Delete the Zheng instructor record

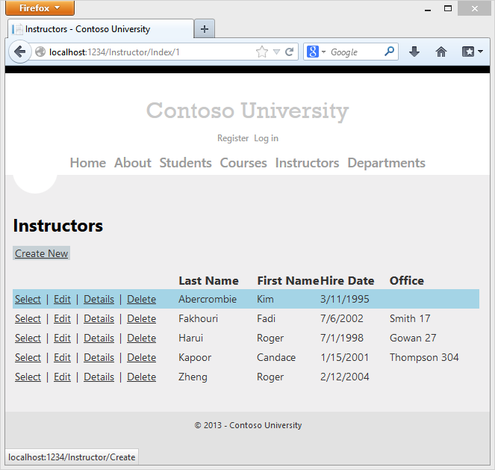click(x=141, y=377)
